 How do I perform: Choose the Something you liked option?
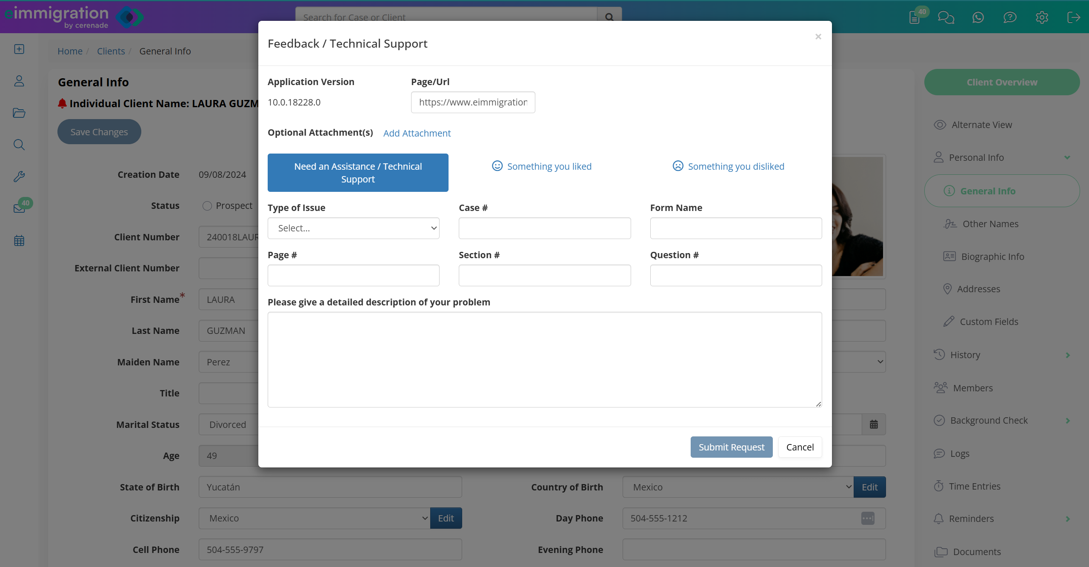coord(542,166)
